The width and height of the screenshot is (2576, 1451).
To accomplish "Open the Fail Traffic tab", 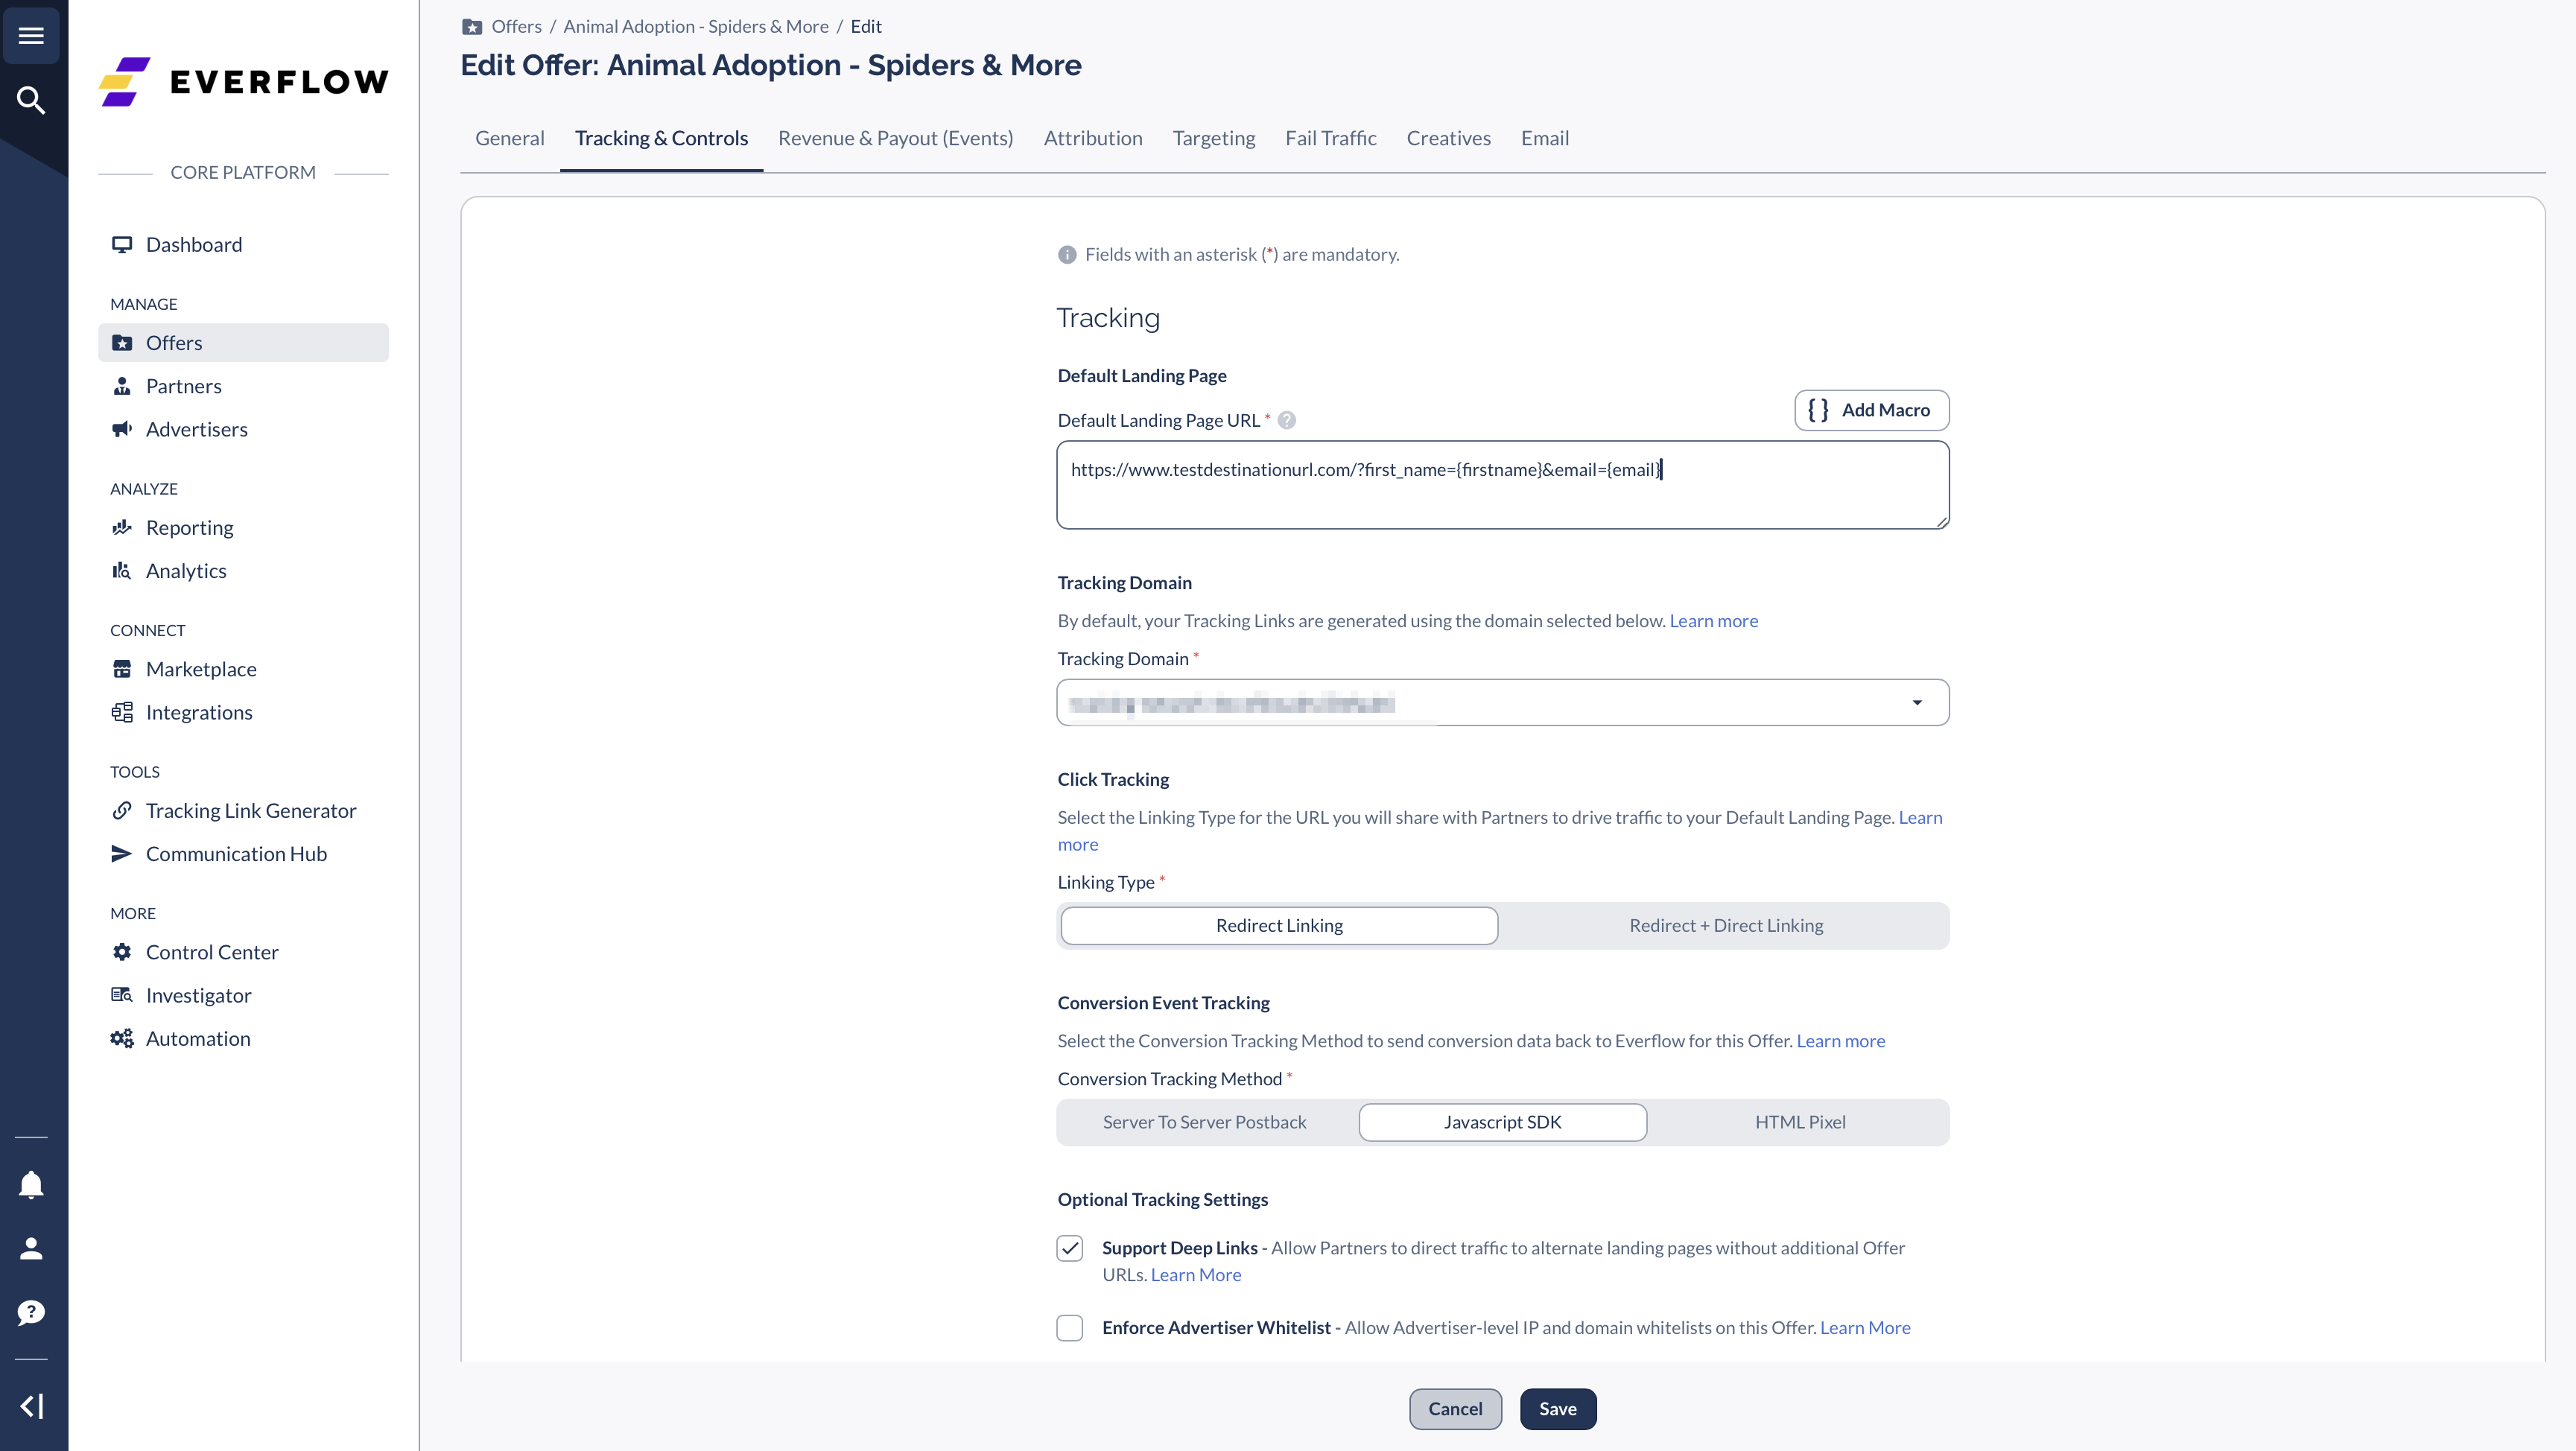I will click(x=1330, y=138).
